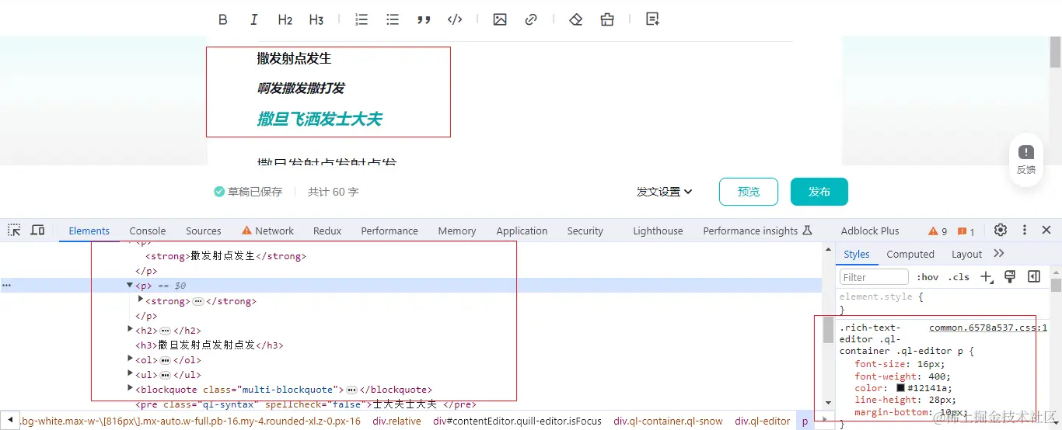Select div.relative in the breadcrumb

coord(397,421)
